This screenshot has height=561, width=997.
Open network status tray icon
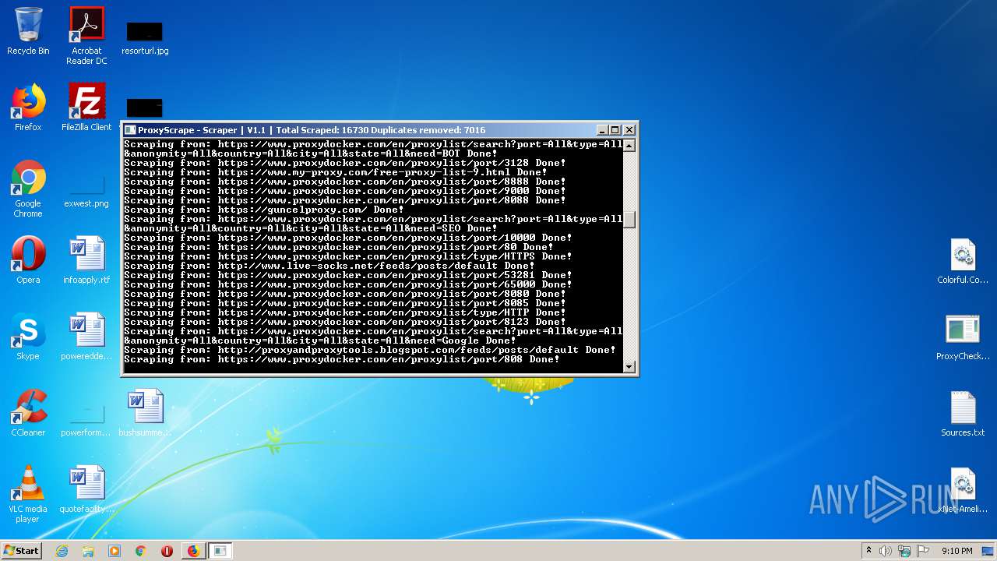[x=904, y=551]
